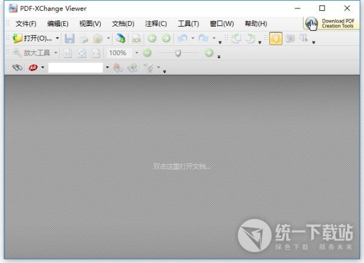Click the rotate clockwise page icon
The image size is (364, 263).
click(x=250, y=39)
